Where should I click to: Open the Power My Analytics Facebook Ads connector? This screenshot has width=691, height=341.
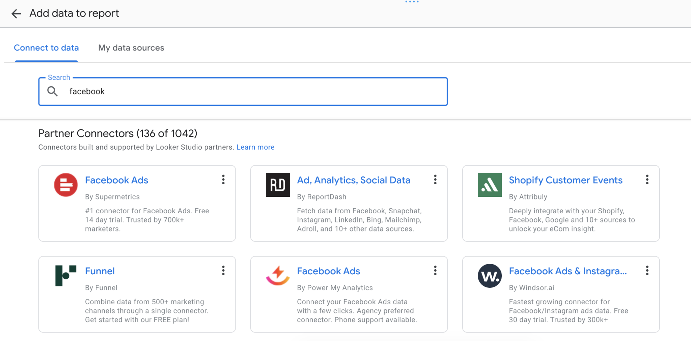(328, 271)
